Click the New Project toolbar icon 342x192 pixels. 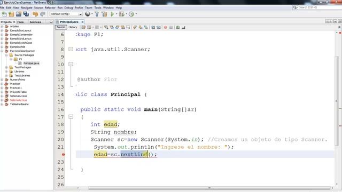pos(11,14)
